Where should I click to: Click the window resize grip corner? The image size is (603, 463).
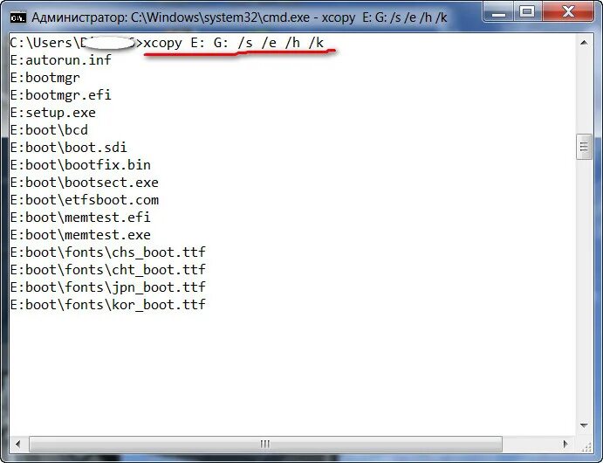[x=586, y=446]
